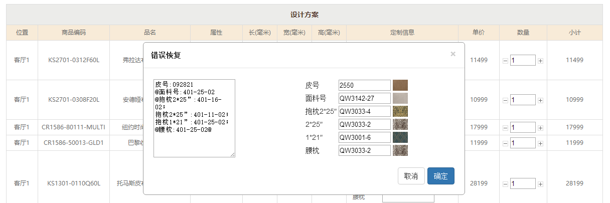
Task: Increase quantity for the 28199 row
Action: [x=540, y=184]
